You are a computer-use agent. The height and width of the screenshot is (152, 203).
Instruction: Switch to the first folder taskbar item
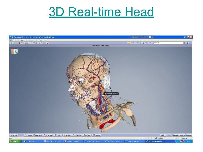pyautogui.click(x=32, y=141)
